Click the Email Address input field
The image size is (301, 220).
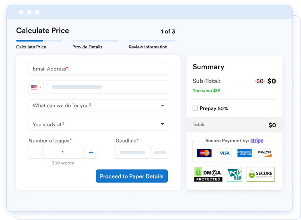click(98, 68)
